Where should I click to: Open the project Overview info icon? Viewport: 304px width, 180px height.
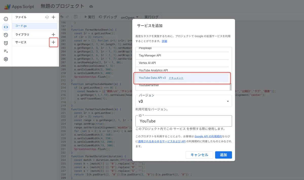pyautogui.click(x=6, y=19)
